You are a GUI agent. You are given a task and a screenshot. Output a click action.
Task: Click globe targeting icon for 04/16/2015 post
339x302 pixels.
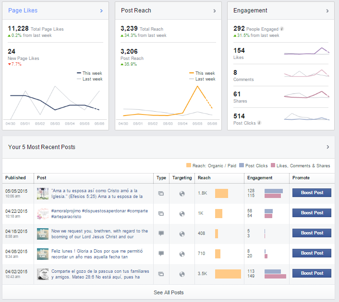coord(182,234)
